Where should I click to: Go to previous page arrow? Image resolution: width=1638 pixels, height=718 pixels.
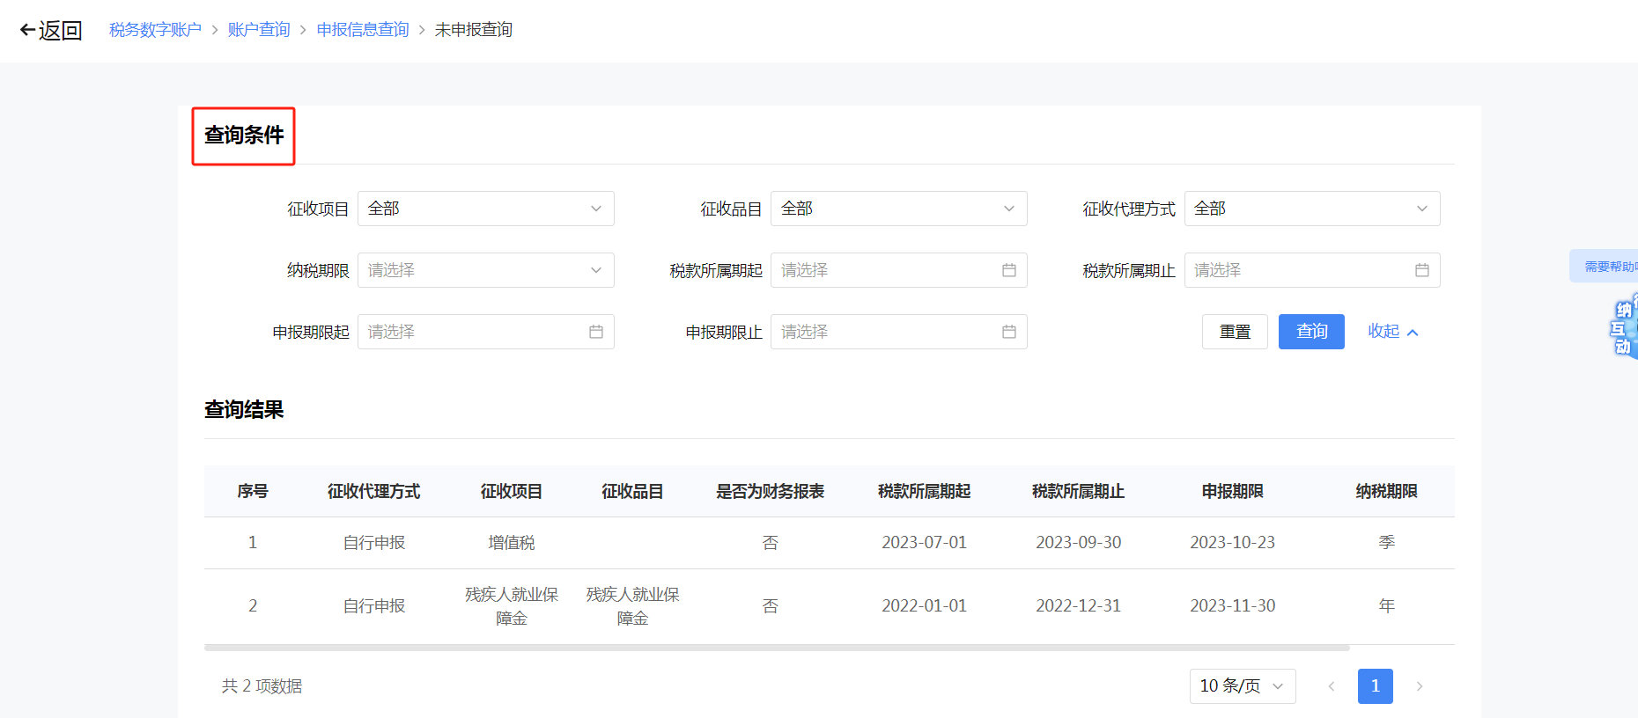tap(1331, 686)
